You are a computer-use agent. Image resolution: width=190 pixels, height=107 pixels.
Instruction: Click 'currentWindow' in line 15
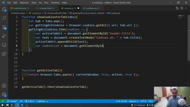click(87, 75)
